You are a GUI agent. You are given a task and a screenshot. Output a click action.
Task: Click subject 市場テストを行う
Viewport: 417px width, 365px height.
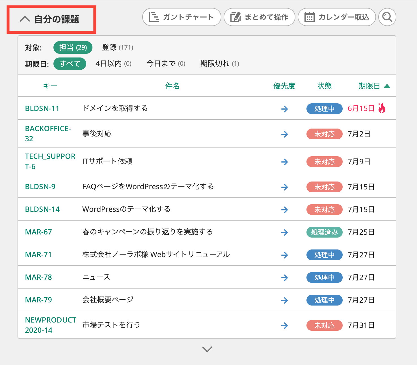[x=111, y=325]
